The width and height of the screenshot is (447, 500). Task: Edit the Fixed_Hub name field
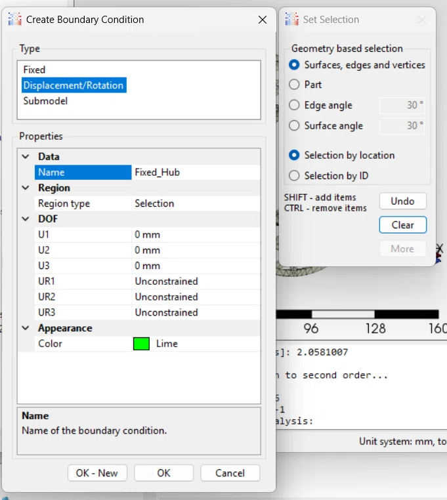[196, 172]
